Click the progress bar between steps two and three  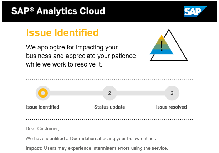(x=141, y=93)
